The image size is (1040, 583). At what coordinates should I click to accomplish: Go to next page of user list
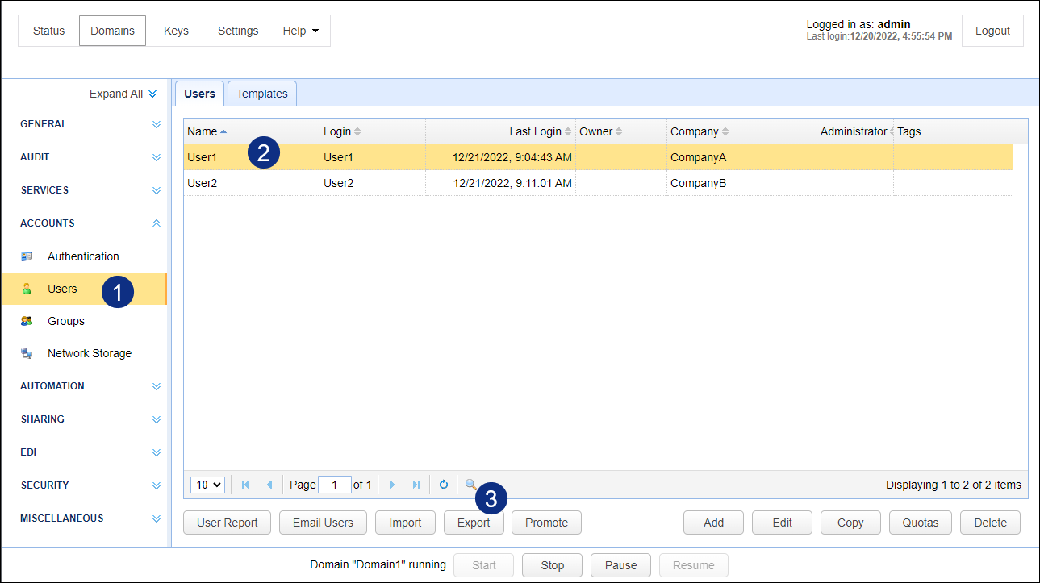(392, 485)
